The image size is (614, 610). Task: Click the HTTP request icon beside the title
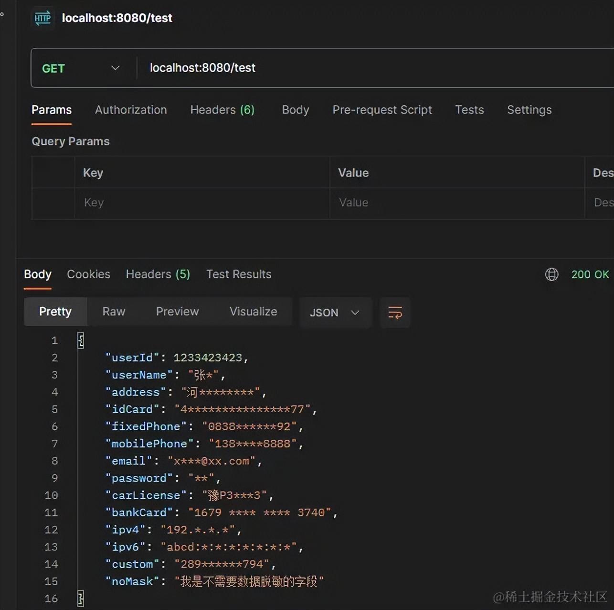[42, 19]
